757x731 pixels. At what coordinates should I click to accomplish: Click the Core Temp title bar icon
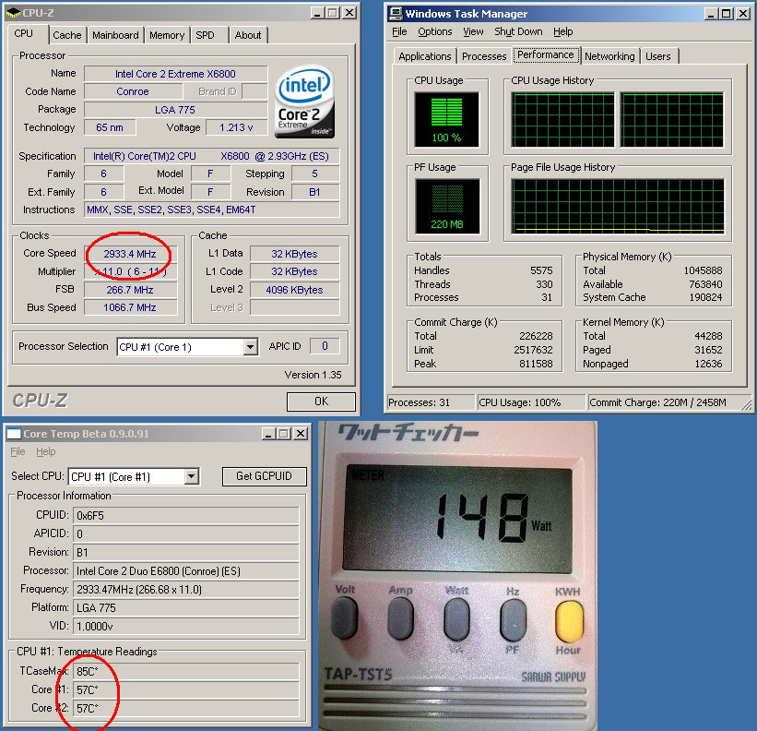(14, 434)
